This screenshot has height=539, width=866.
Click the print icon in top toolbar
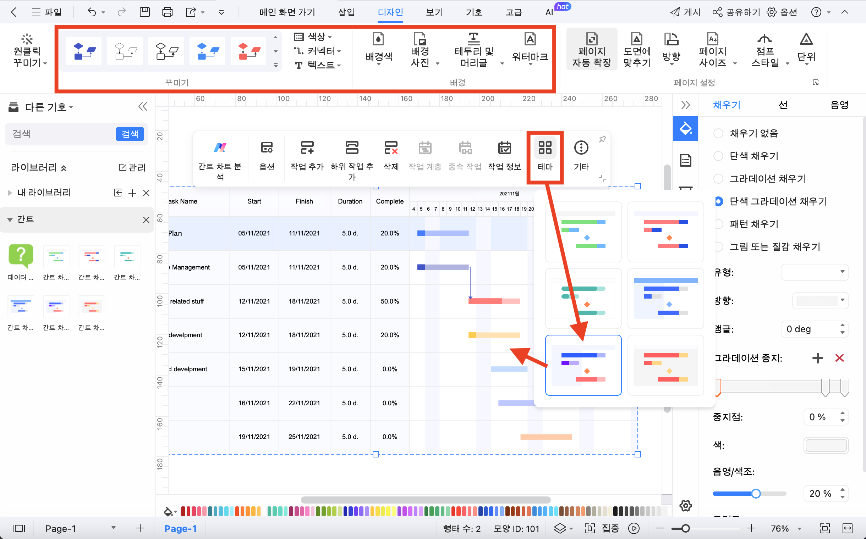[167, 12]
